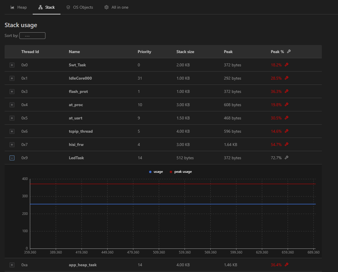
Task: Click the 608 bytes peak value
Action: [232, 105]
